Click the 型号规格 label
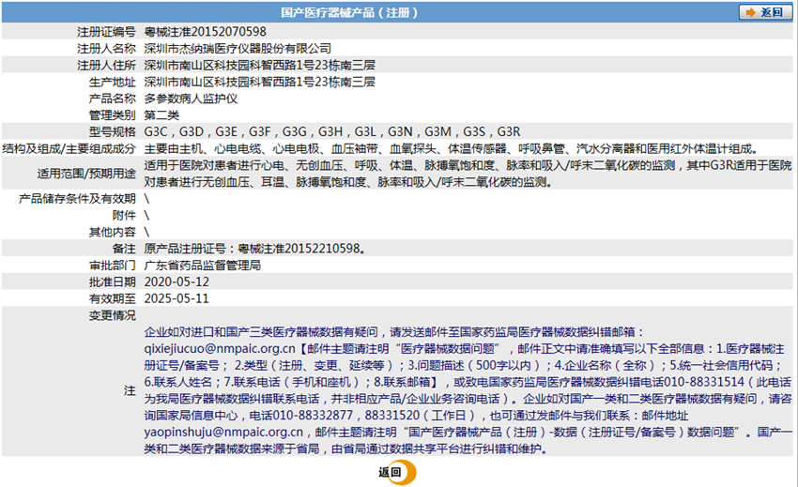798x487 pixels. (x=113, y=131)
